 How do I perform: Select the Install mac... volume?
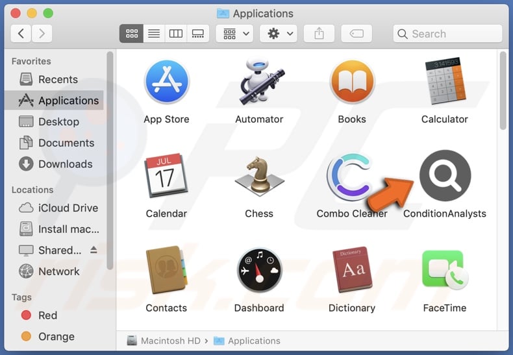point(55,229)
